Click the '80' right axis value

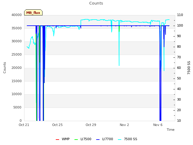point(179,47)
